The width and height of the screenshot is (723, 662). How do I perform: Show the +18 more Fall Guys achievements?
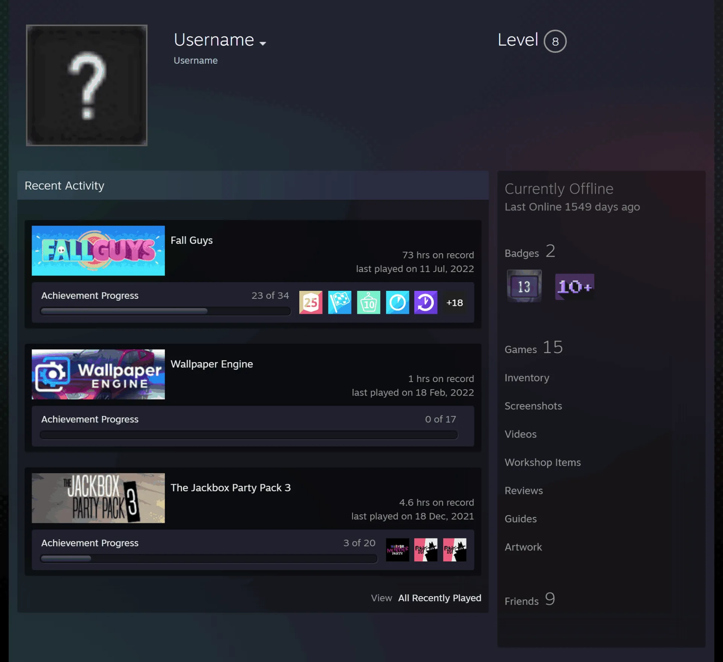pyautogui.click(x=455, y=303)
